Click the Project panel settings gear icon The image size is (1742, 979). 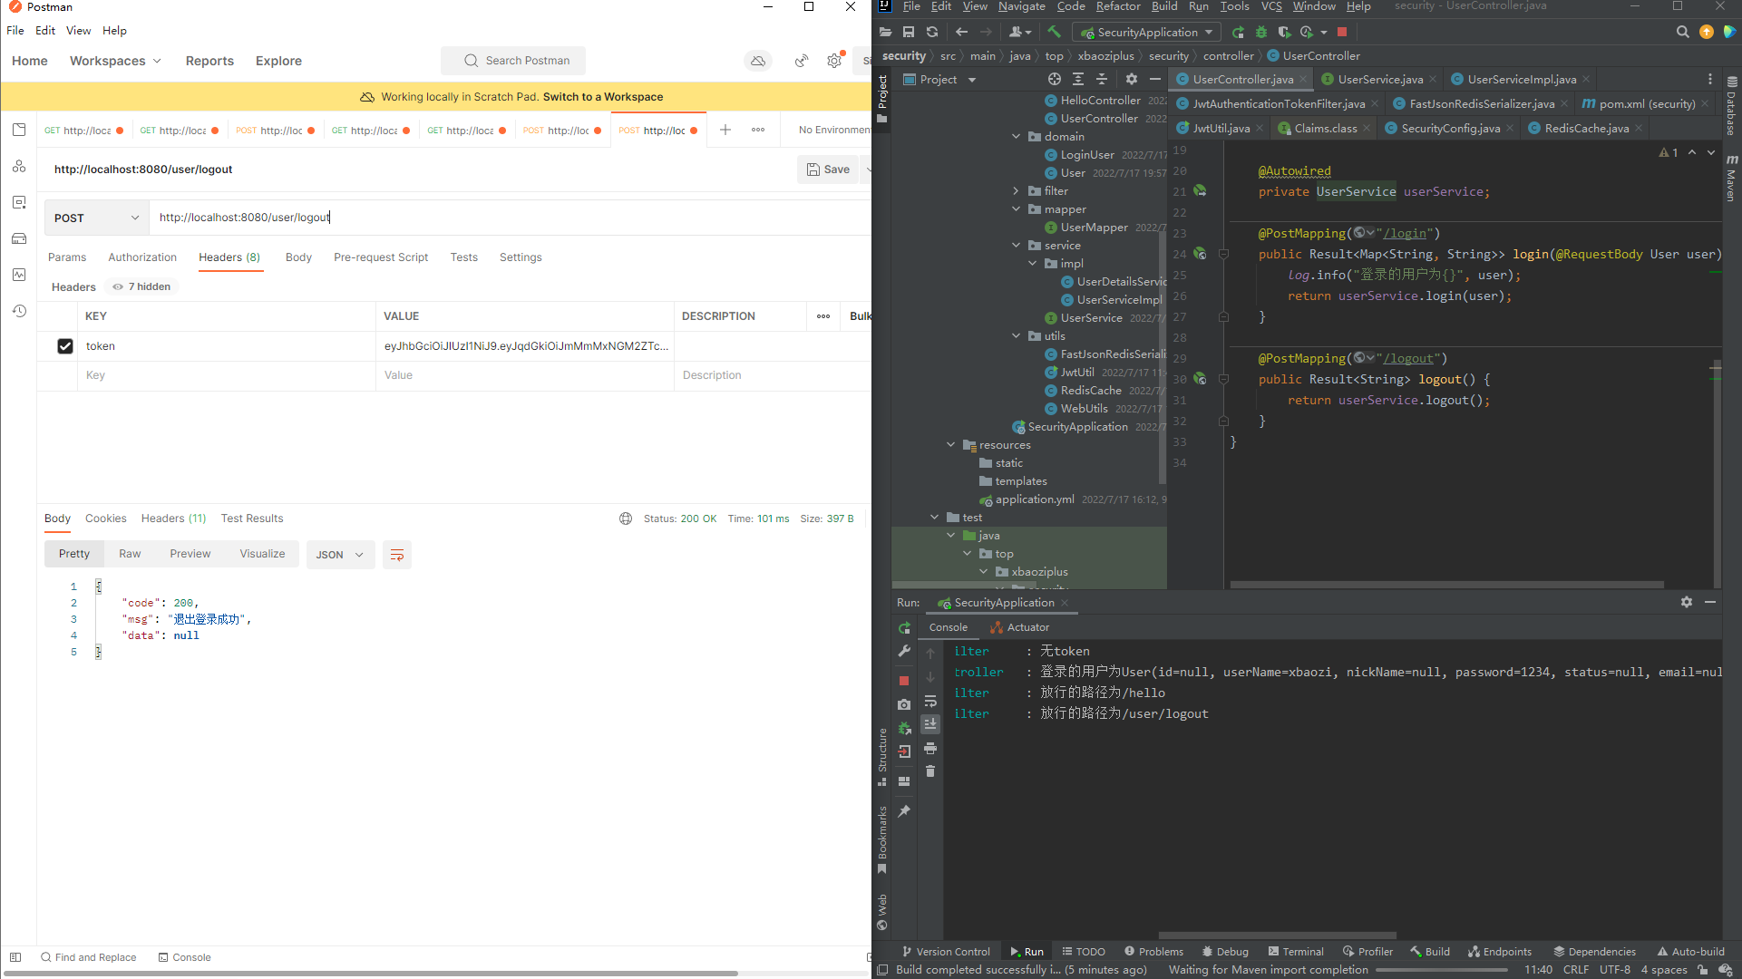coord(1132,80)
